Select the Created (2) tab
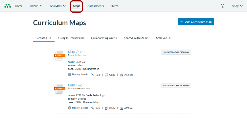This screenshot has width=247, height=139. [x=44, y=38]
